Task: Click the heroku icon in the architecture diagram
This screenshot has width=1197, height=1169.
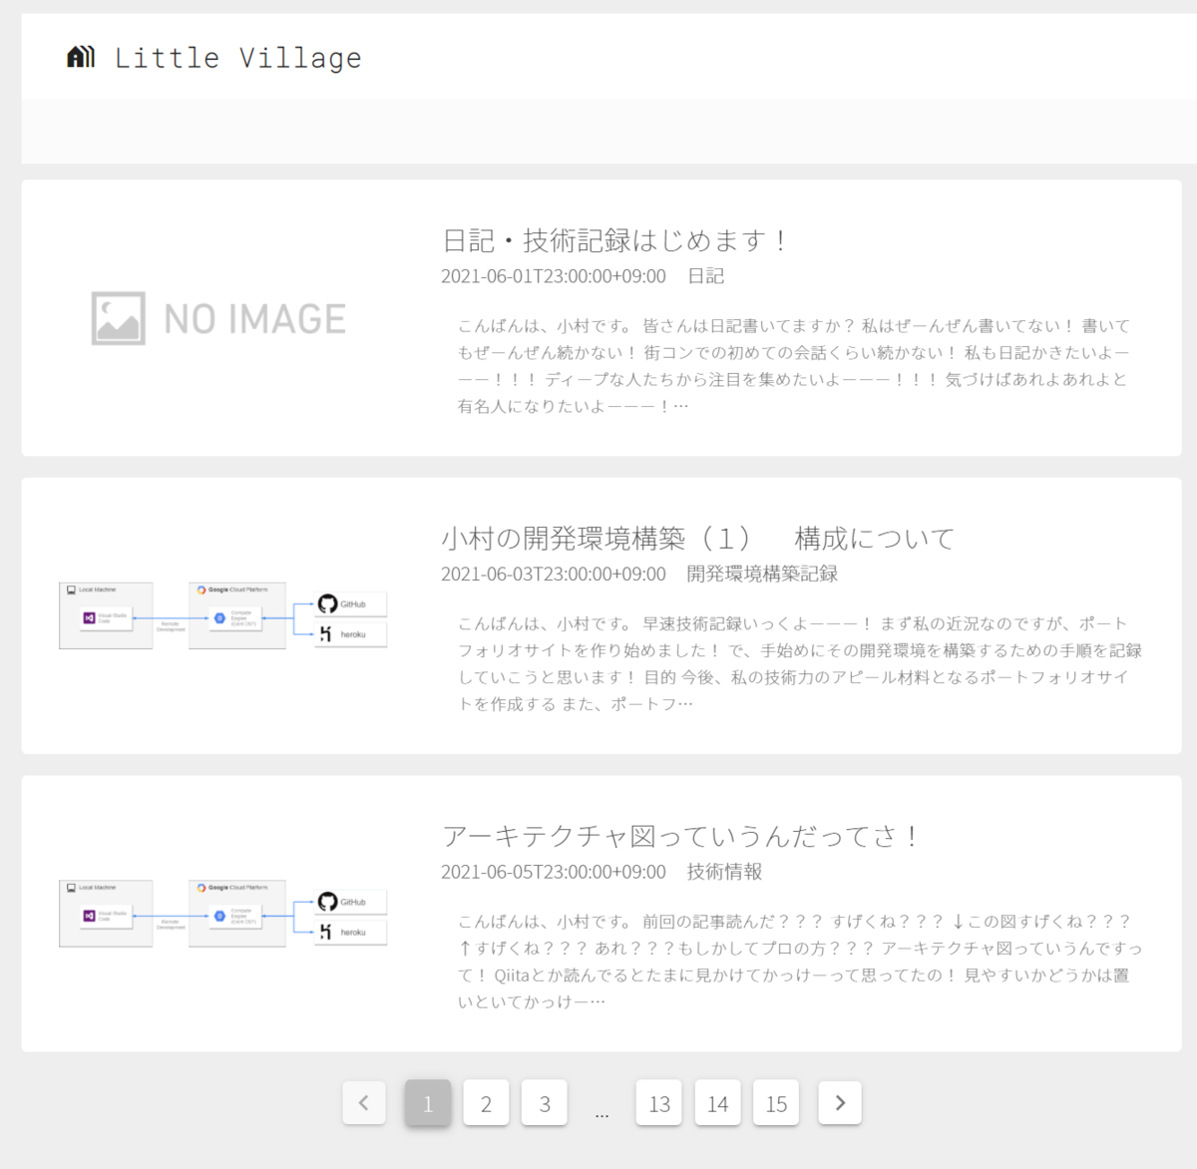Action: (326, 931)
